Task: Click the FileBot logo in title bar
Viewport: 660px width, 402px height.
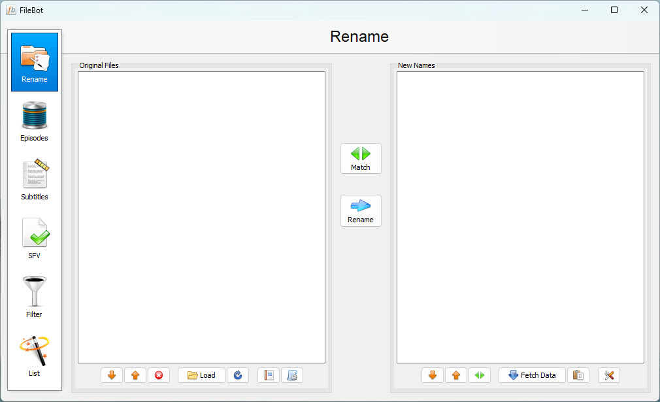Action: point(11,10)
